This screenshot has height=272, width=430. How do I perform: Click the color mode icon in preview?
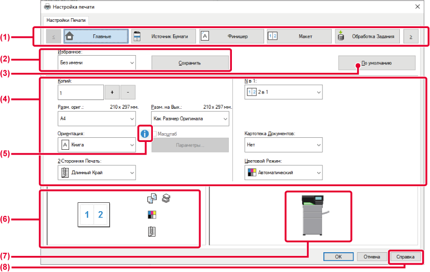coord(152,215)
